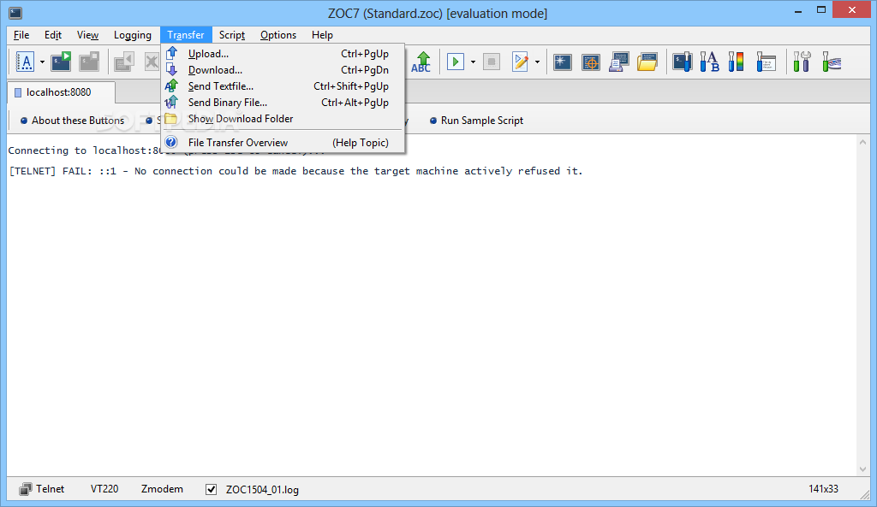
Task: Open the Edit menu
Action: [x=53, y=34]
